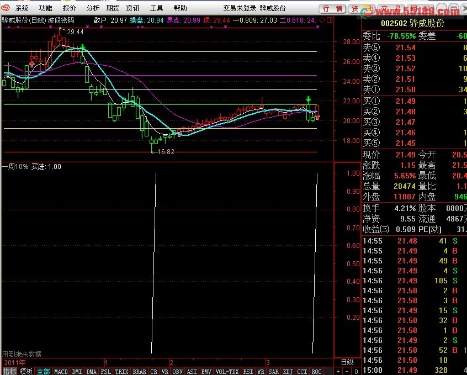
Task: Click the 行情 button
Action: pyautogui.click(x=333, y=9)
